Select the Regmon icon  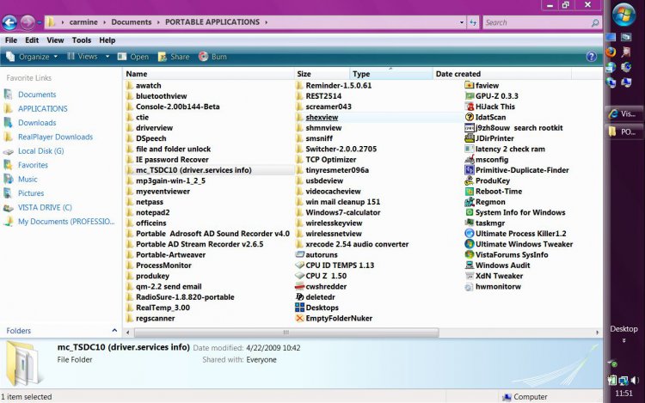469,202
